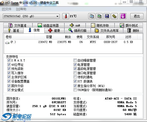Switch to the 额外测试 tab

(x=129, y=25)
